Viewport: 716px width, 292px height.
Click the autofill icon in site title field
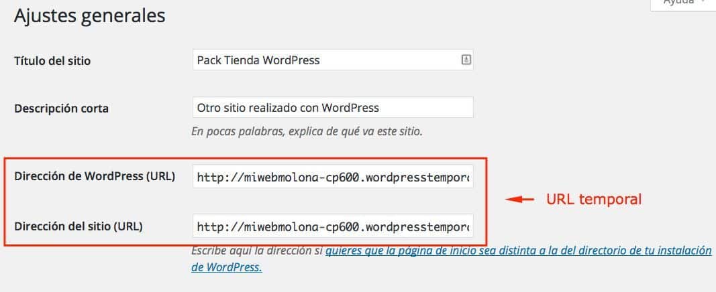[466, 59]
